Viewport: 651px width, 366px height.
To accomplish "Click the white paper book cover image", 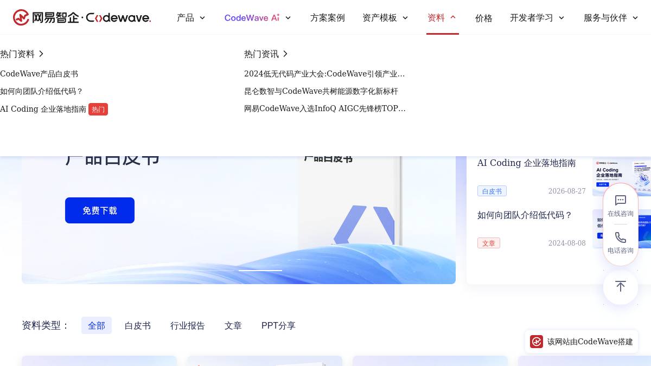I will [350, 203].
